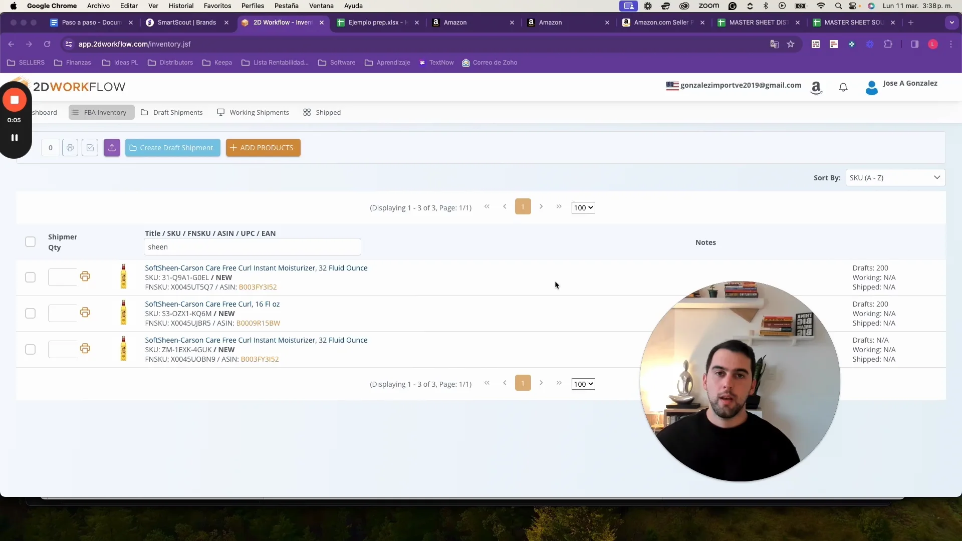Click ASIN B003FY3I52 in the ZM-1EXK-4GUK row
The width and height of the screenshot is (962, 541).
(x=260, y=359)
